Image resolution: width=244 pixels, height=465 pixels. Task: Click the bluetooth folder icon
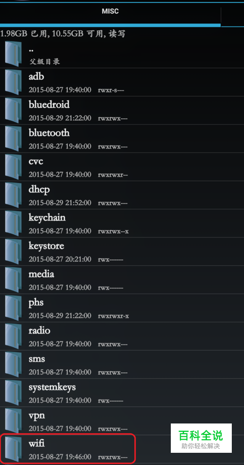coord(13,139)
